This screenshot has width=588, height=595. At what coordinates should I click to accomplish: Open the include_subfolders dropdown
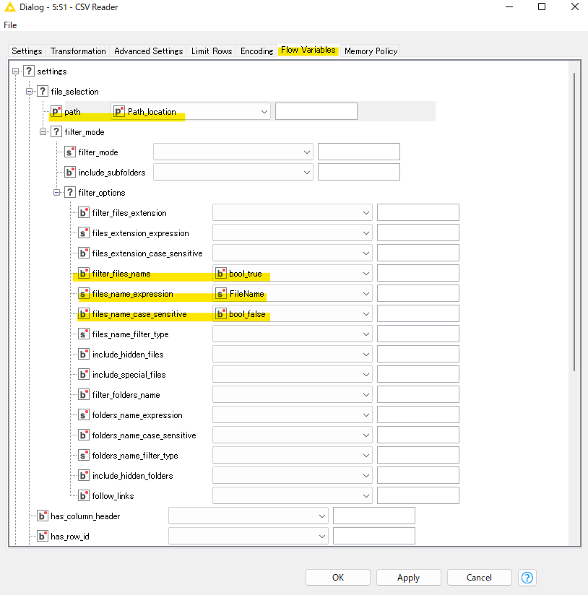(x=307, y=172)
